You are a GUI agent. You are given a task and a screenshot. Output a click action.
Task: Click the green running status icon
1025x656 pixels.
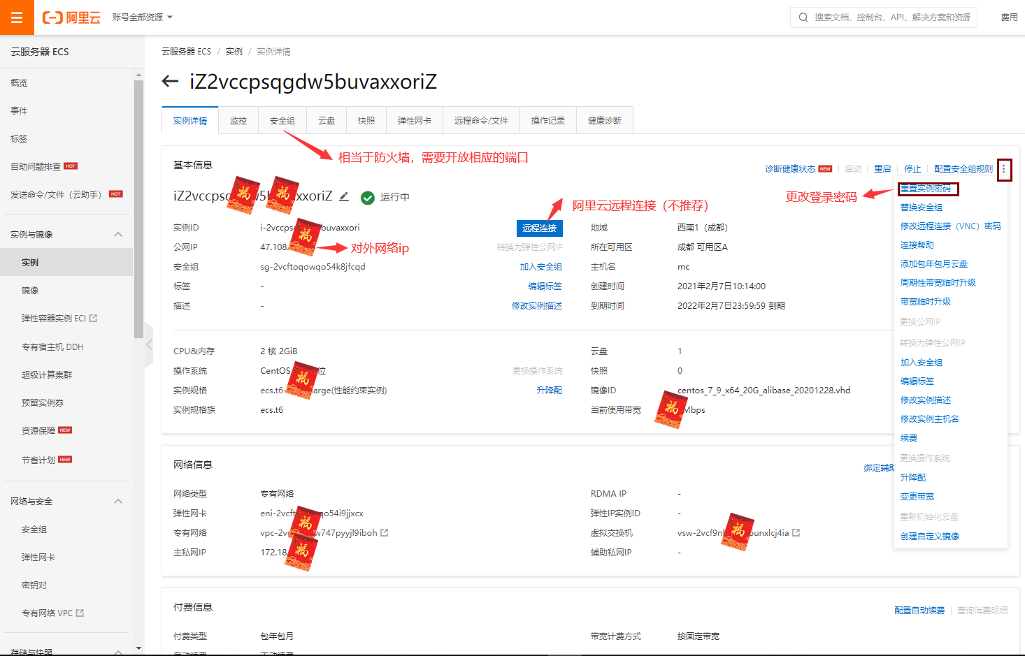point(368,198)
